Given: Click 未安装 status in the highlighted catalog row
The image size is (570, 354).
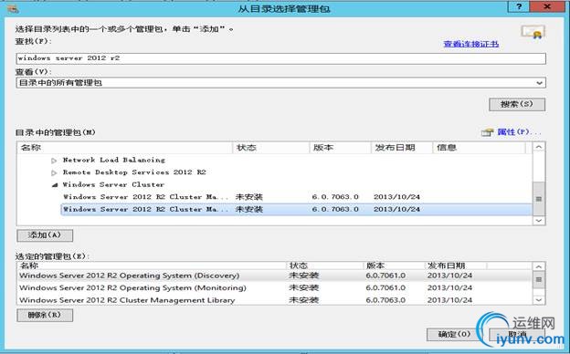Looking at the screenshot, I should coord(249,210).
